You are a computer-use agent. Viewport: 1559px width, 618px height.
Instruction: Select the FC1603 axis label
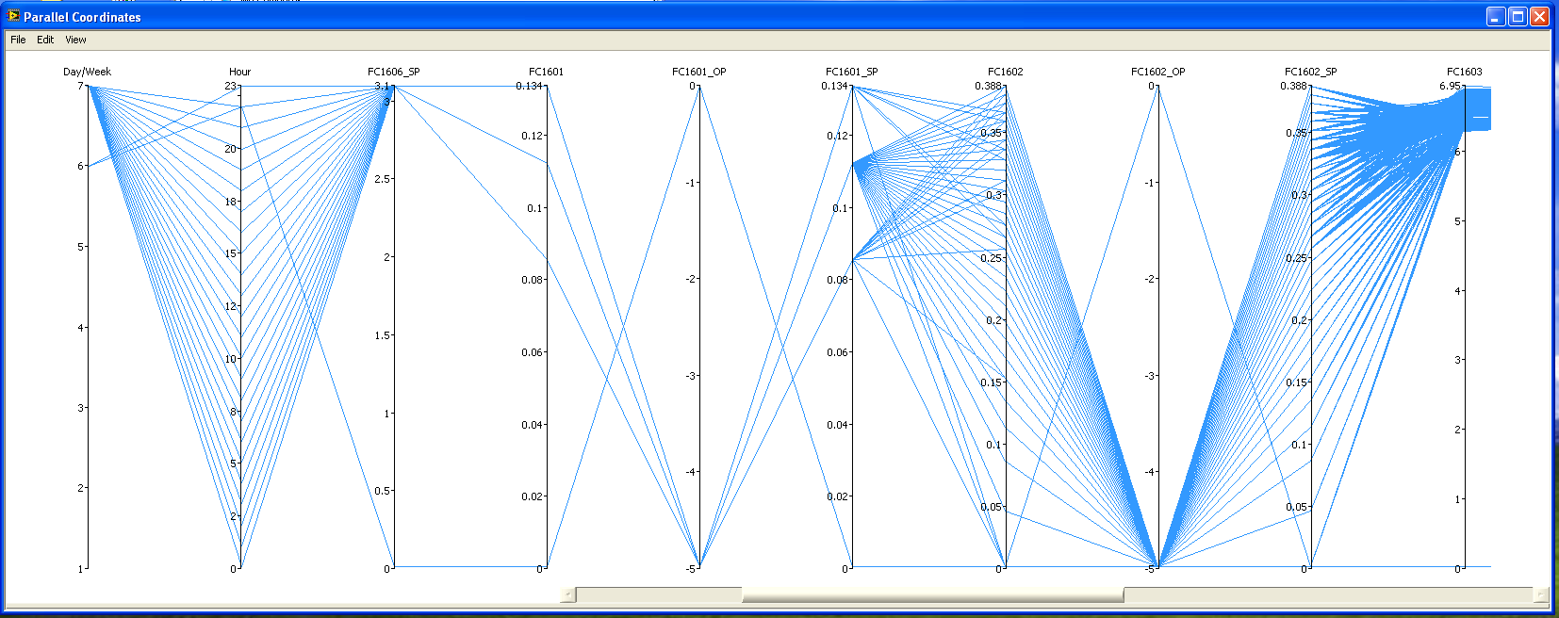tap(1464, 72)
